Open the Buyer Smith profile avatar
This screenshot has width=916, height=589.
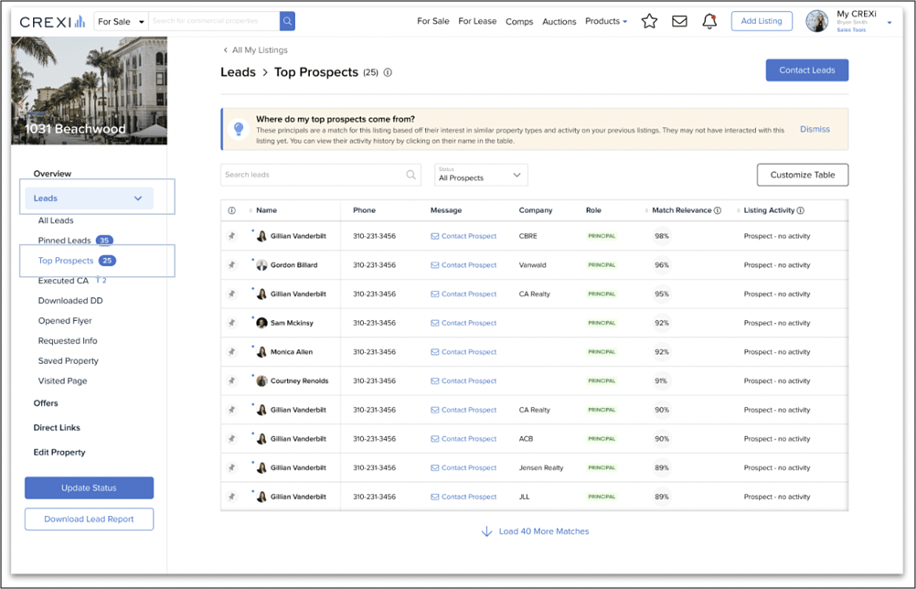816,20
